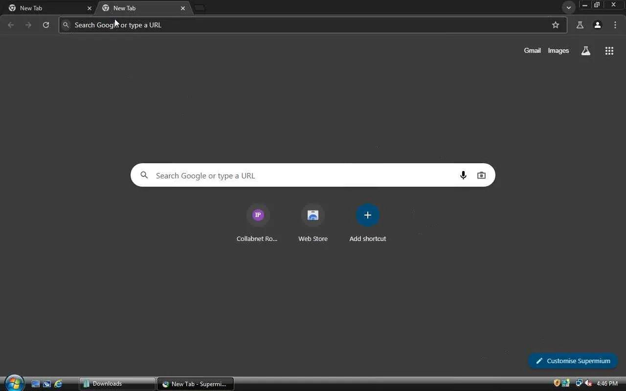This screenshot has width=626, height=391.
Task: Click the New Tab - Supermium taskbar button
Action: tap(196, 384)
